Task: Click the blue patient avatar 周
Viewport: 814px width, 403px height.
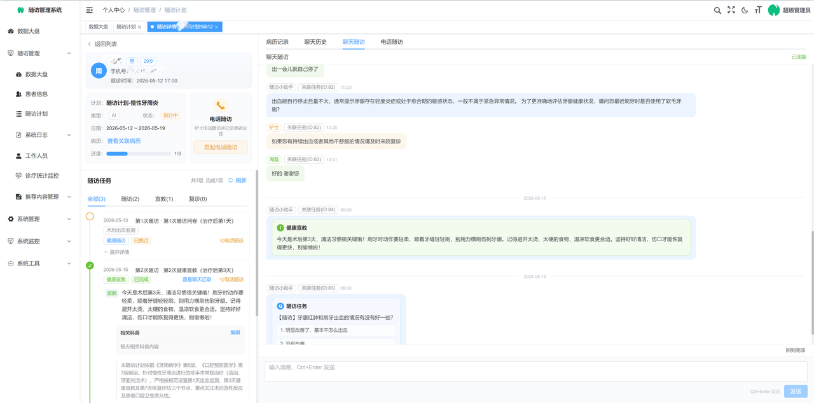Action: pos(99,71)
